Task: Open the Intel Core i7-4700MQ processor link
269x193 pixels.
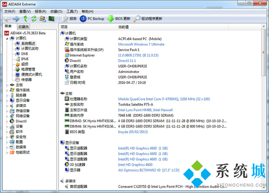Action: point(164,99)
